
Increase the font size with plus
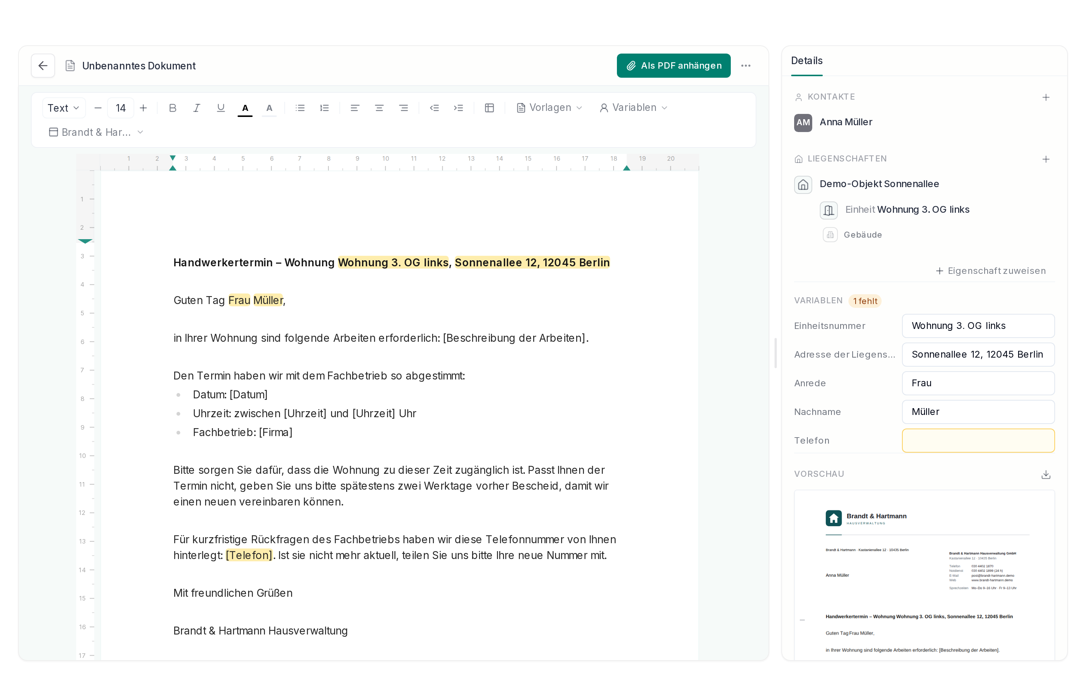pos(143,108)
